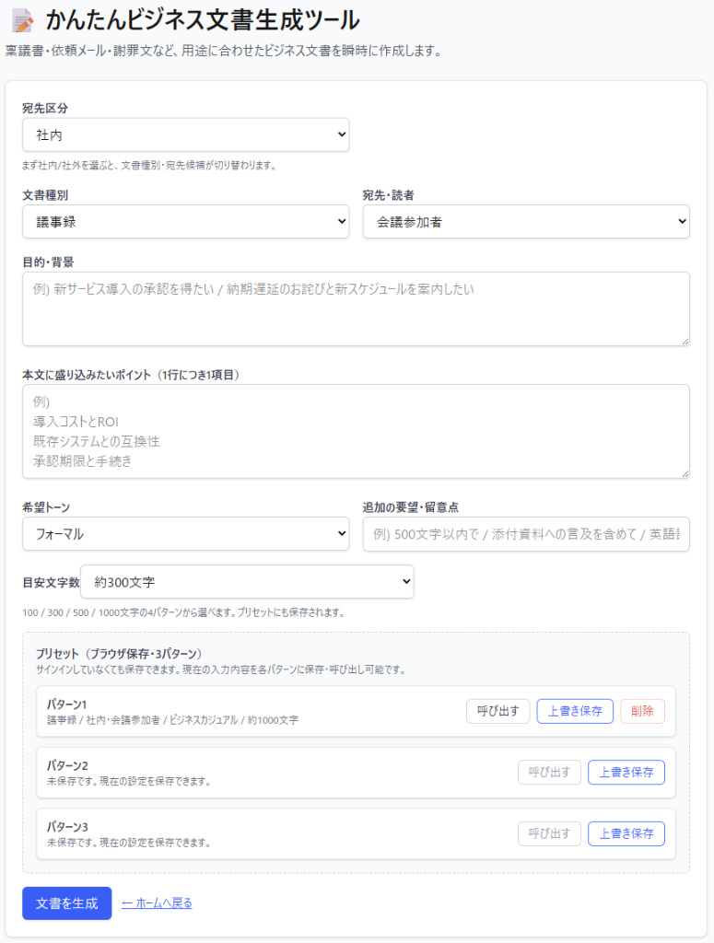Click 上書き保存 for パターン3

click(x=626, y=833)
